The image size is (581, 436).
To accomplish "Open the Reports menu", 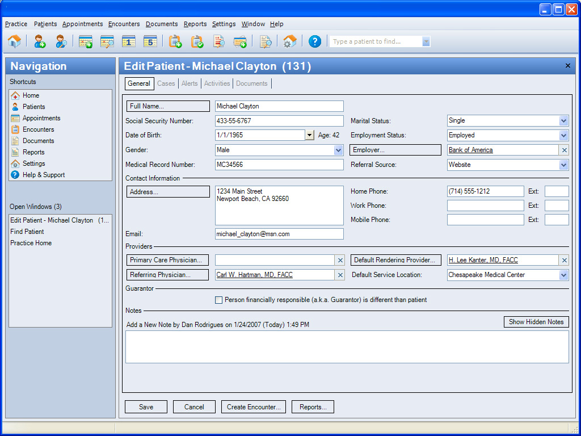I will point(195,24).
